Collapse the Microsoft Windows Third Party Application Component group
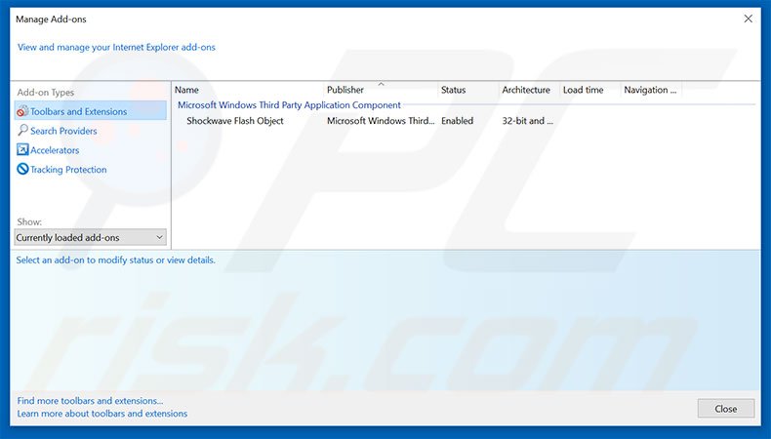 coord(289,105)
